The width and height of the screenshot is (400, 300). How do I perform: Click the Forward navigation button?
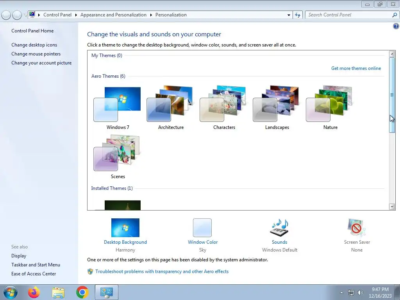[17, 15]
